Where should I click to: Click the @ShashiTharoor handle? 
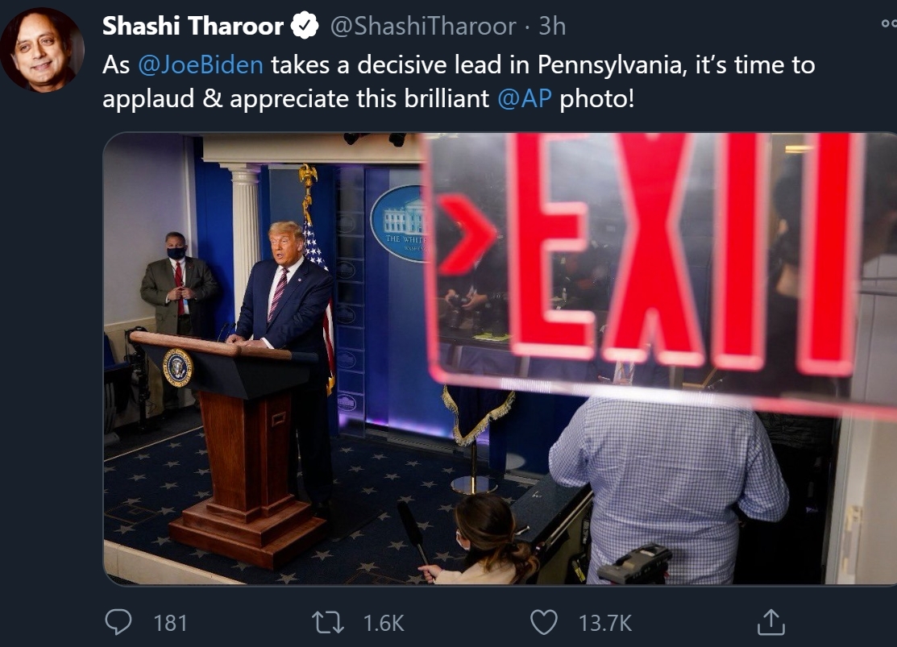coord(423,27)
